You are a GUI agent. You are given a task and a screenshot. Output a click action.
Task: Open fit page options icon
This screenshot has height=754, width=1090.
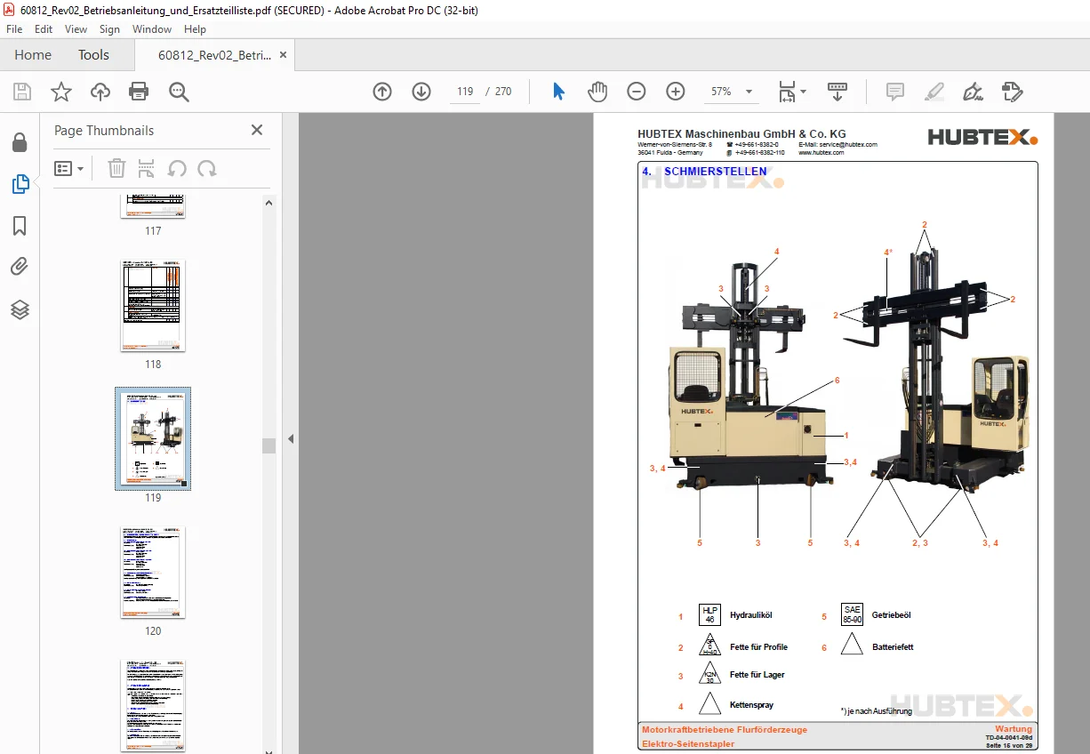[x=791, y=92]
